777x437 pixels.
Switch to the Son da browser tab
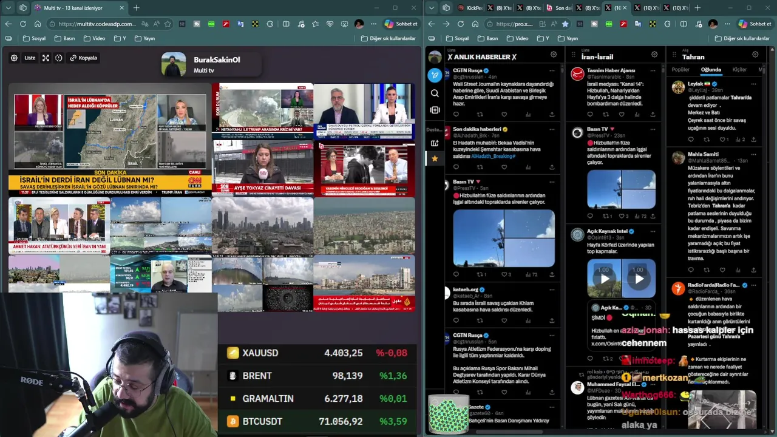[x=559, y=8]
